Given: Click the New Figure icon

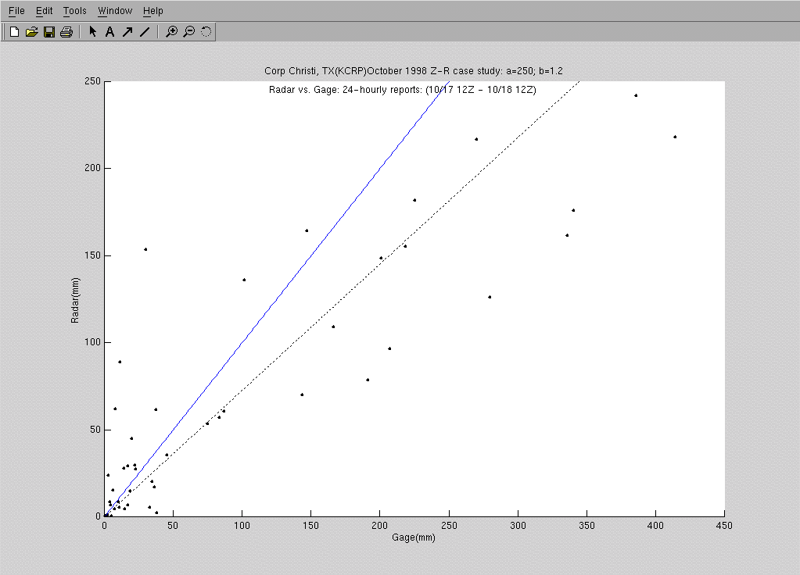Looking at the screenshot, I should coord(14,31).
